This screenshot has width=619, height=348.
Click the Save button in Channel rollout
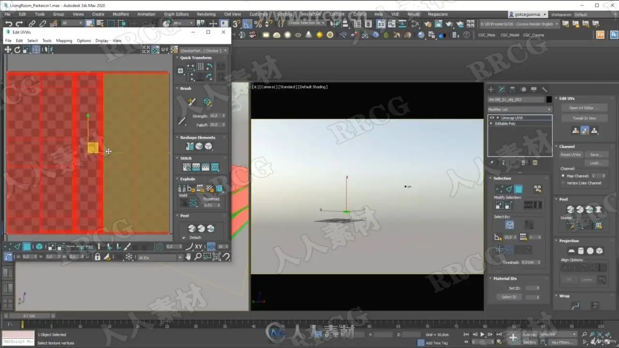(x=596, y=155)
